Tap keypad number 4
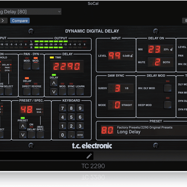This screenshot has width=187, height=187. (63, 117)
